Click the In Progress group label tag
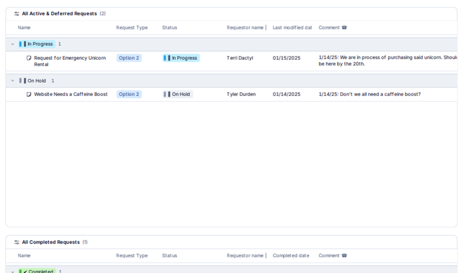The image size is (462, 273). tap(36, 44)
